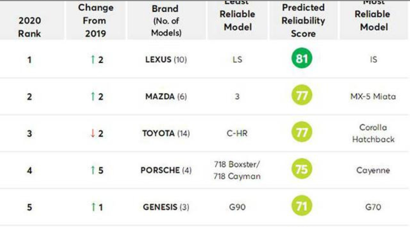The image size is (410, 227).
Task: Click the Brand (No. of Models) header
Action: tap(165, 21)
